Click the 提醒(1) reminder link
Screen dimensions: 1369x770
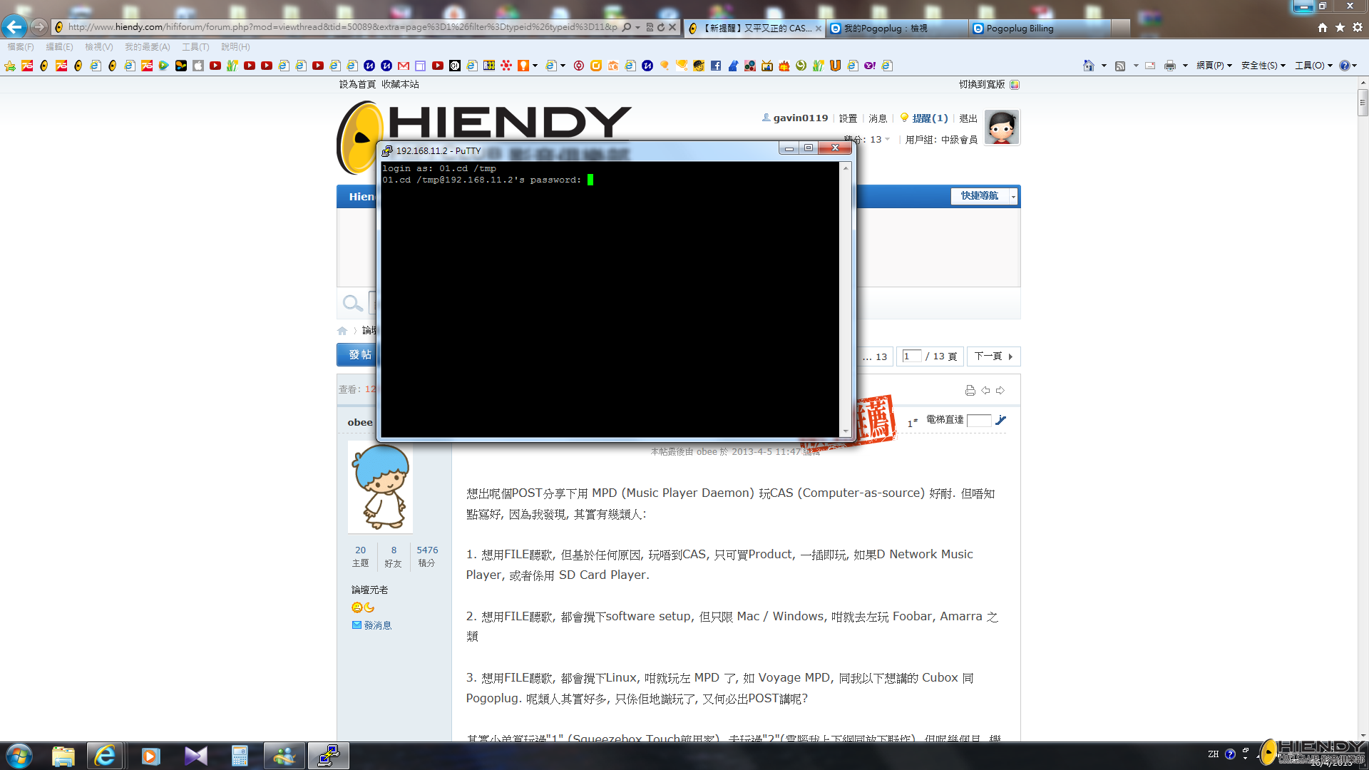pyautogui.click(x=930, y=118)
